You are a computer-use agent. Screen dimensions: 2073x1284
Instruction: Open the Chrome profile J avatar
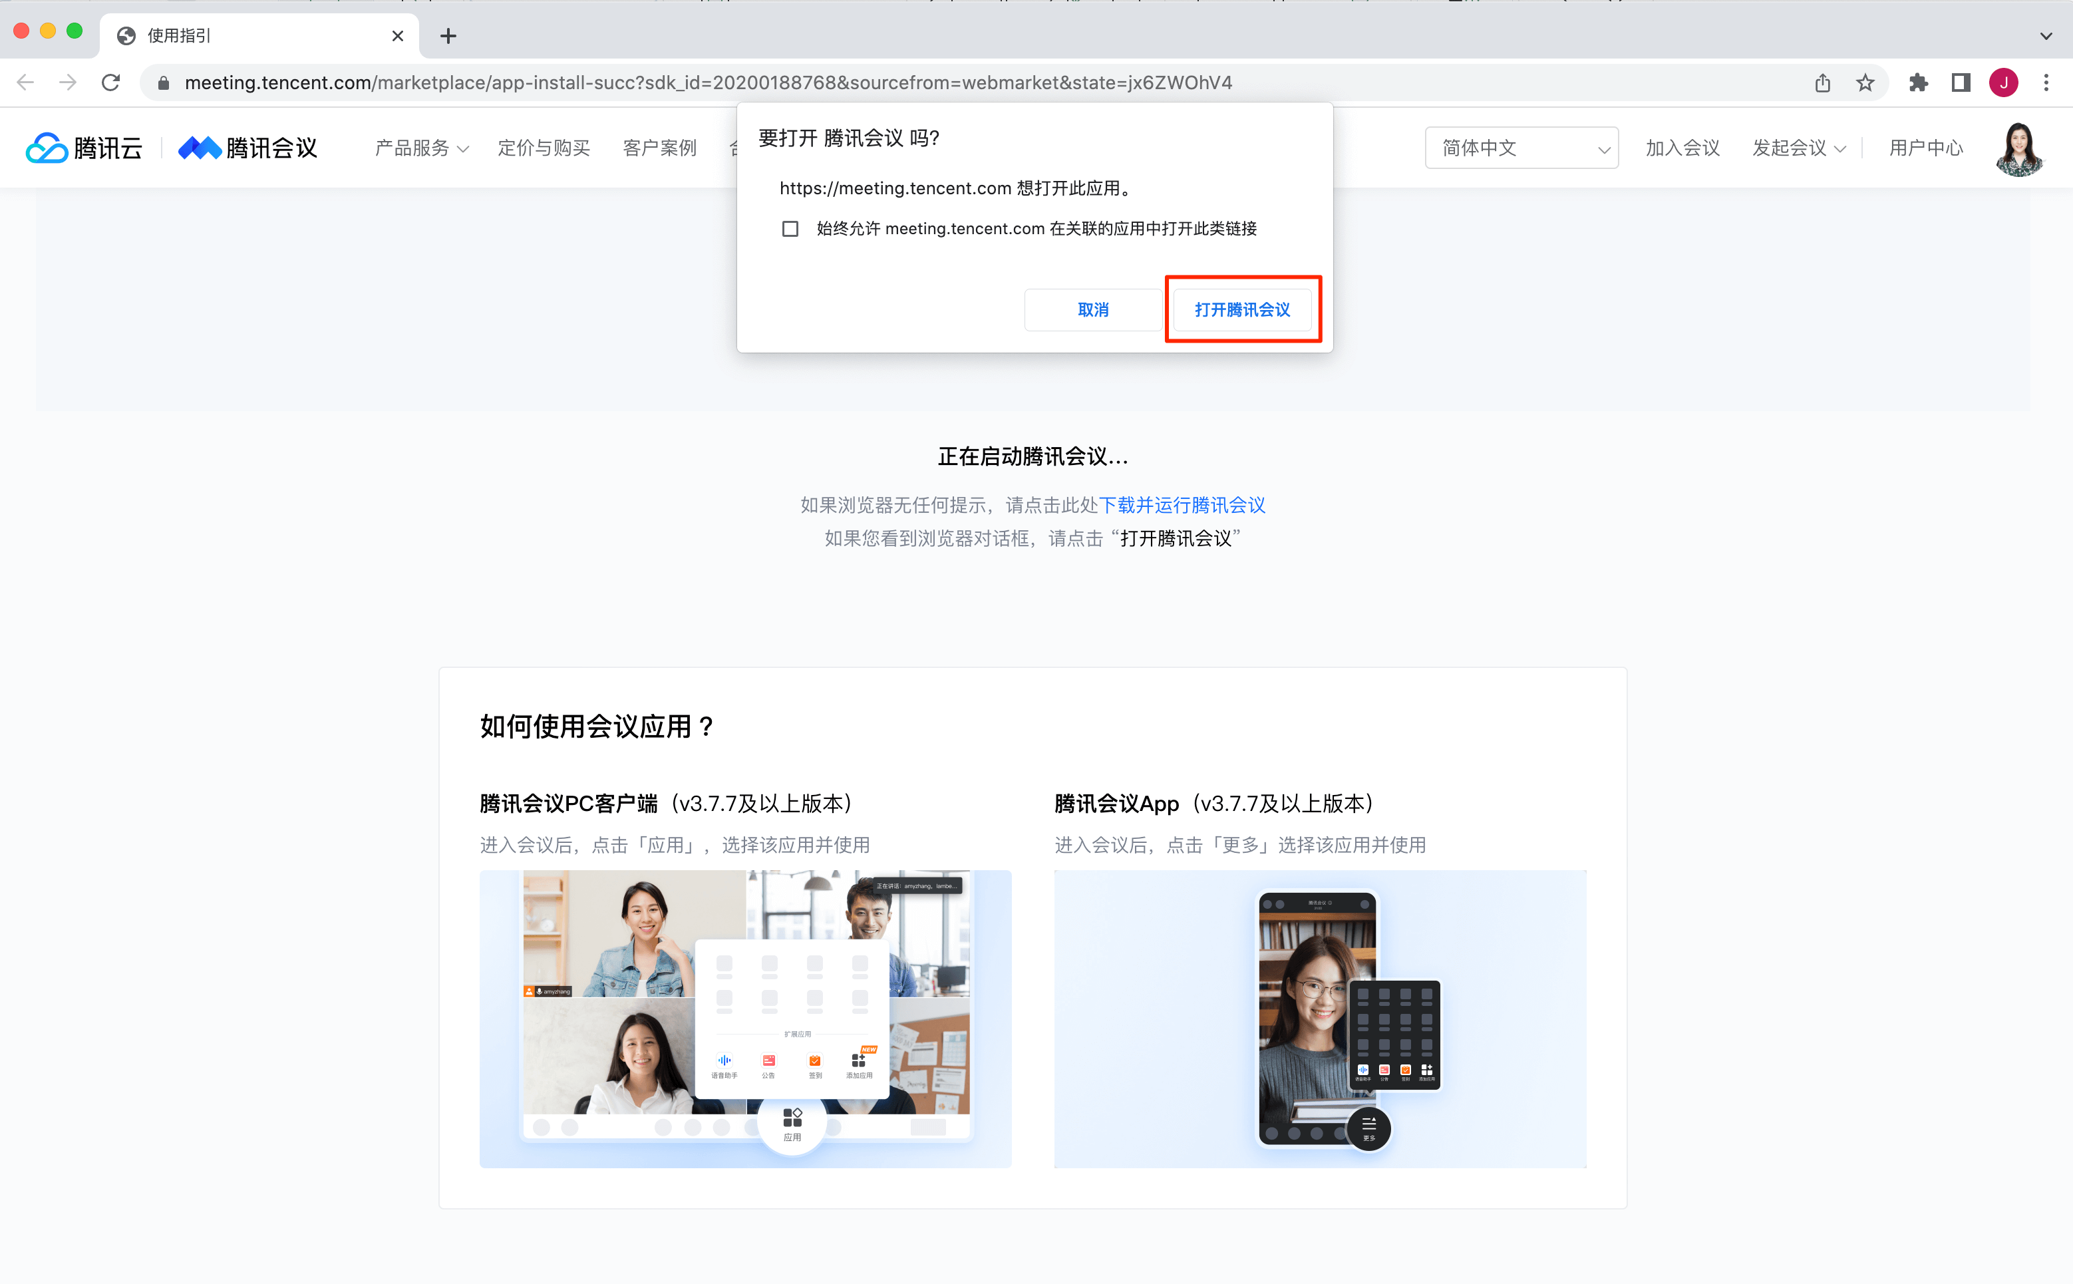point(2003,82)
